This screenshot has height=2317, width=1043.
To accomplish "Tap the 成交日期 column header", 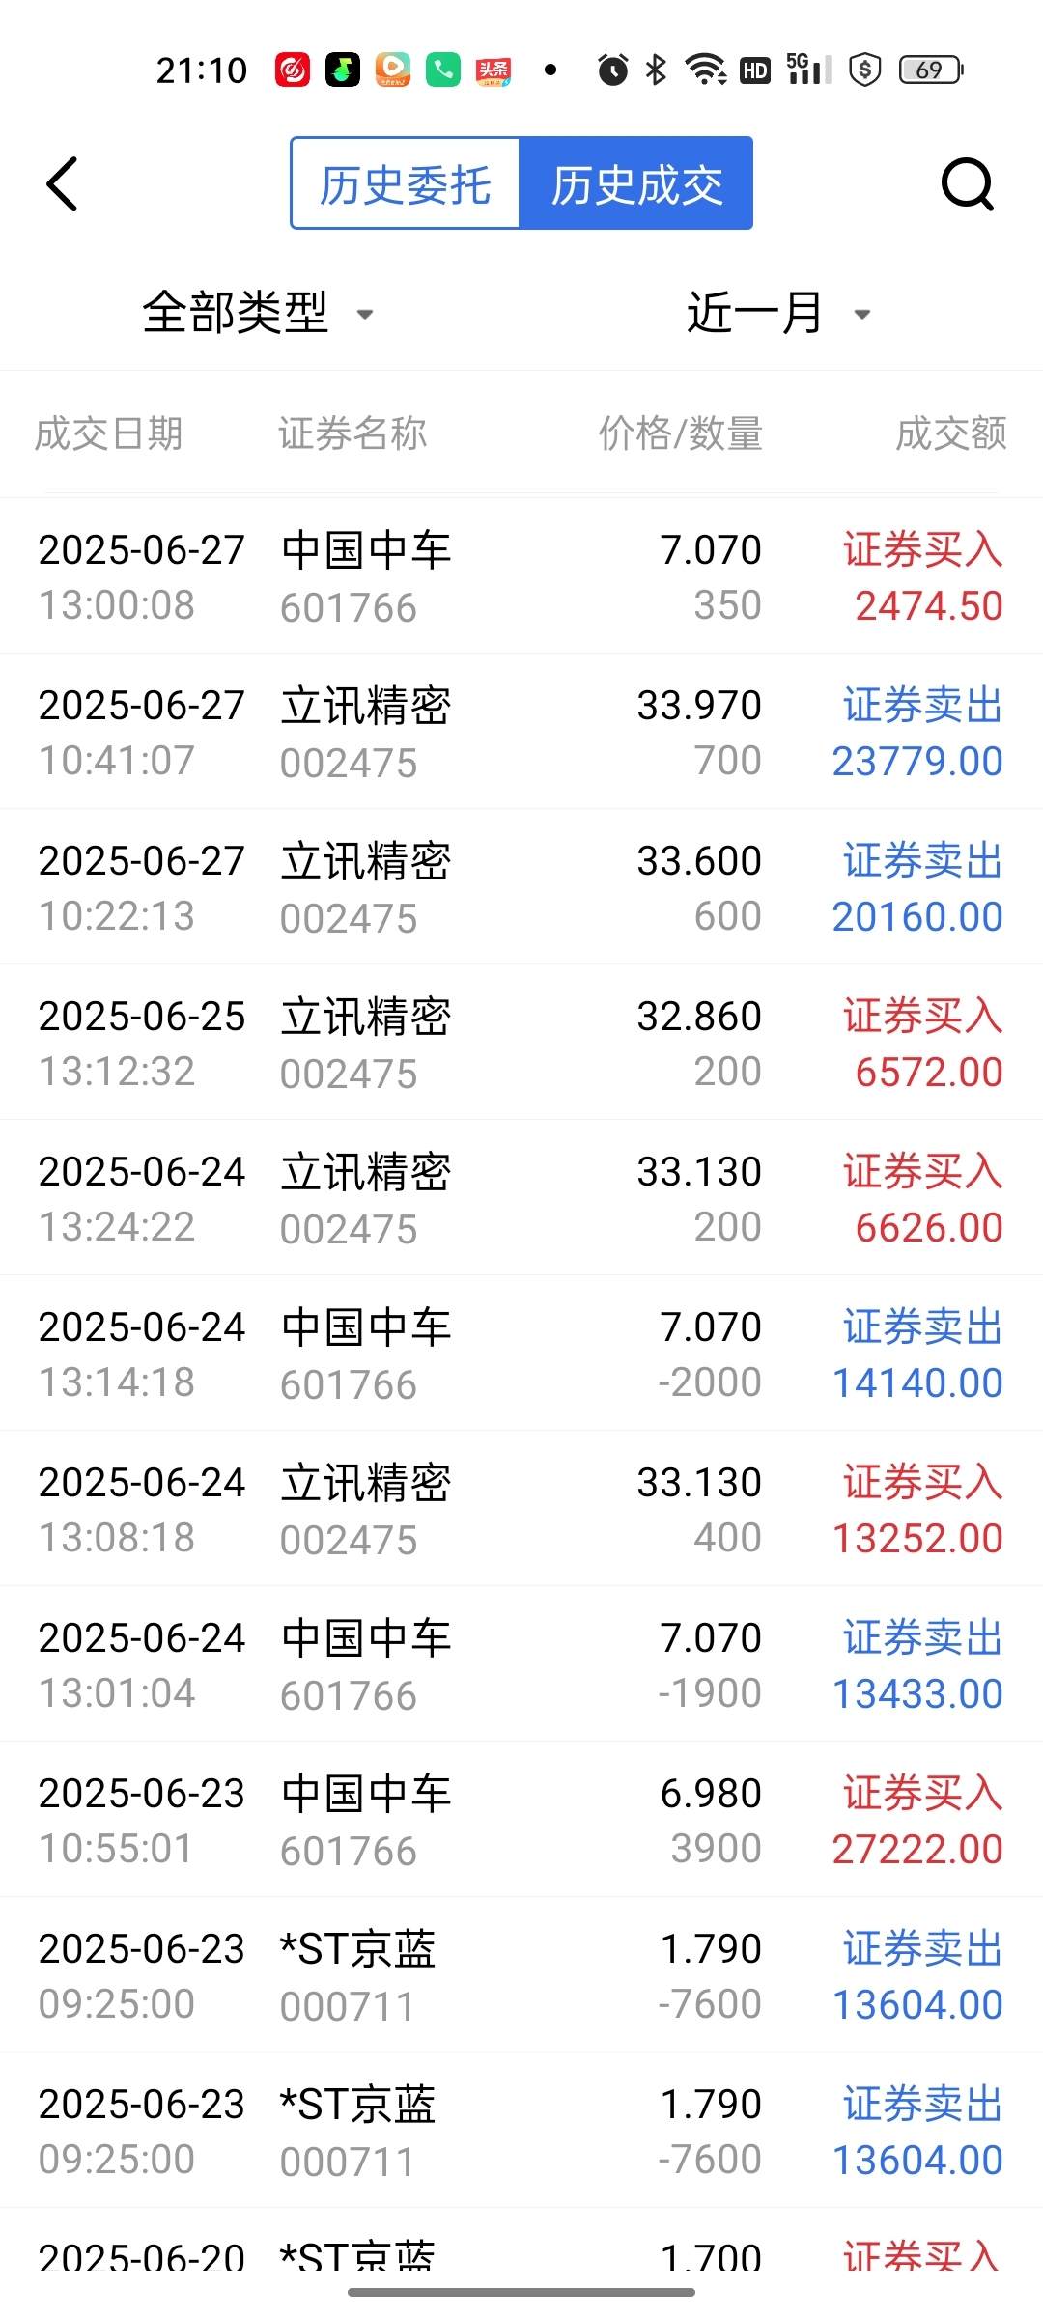I will click(108, 433).
